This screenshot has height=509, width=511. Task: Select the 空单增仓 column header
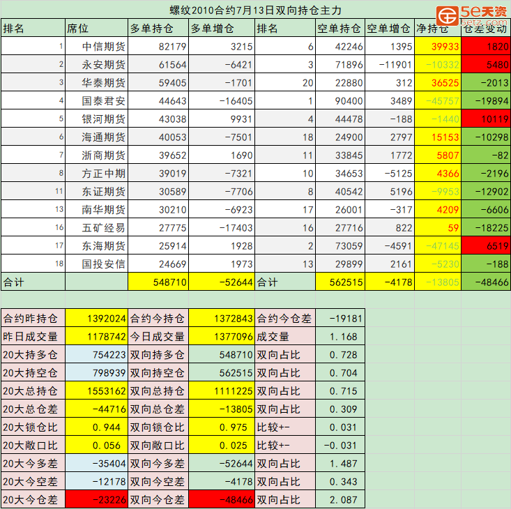[x=390, y=28]
